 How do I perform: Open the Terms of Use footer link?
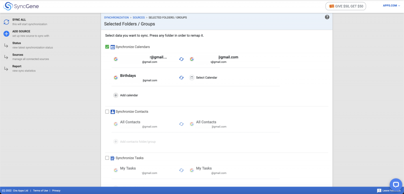[x=40, y=190]
